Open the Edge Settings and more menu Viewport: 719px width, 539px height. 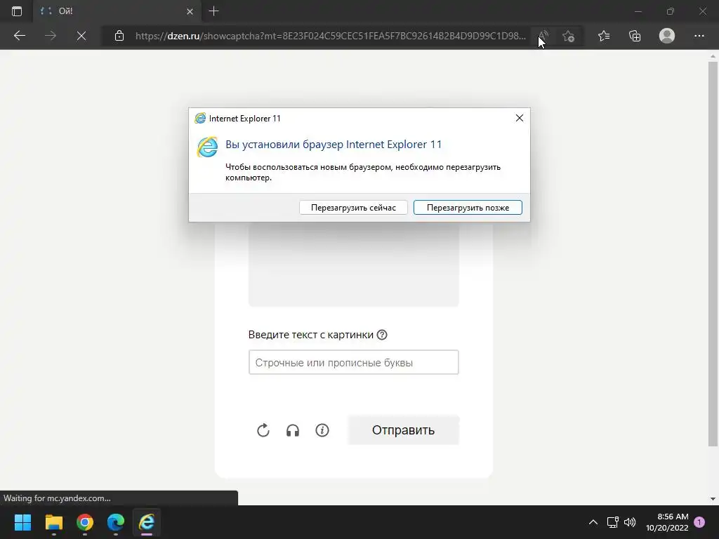coord(699,36)
